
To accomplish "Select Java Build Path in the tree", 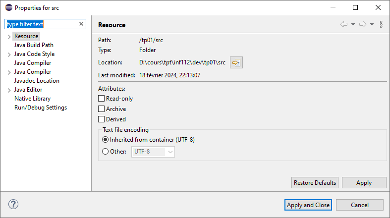I will [x=34, y=45].
